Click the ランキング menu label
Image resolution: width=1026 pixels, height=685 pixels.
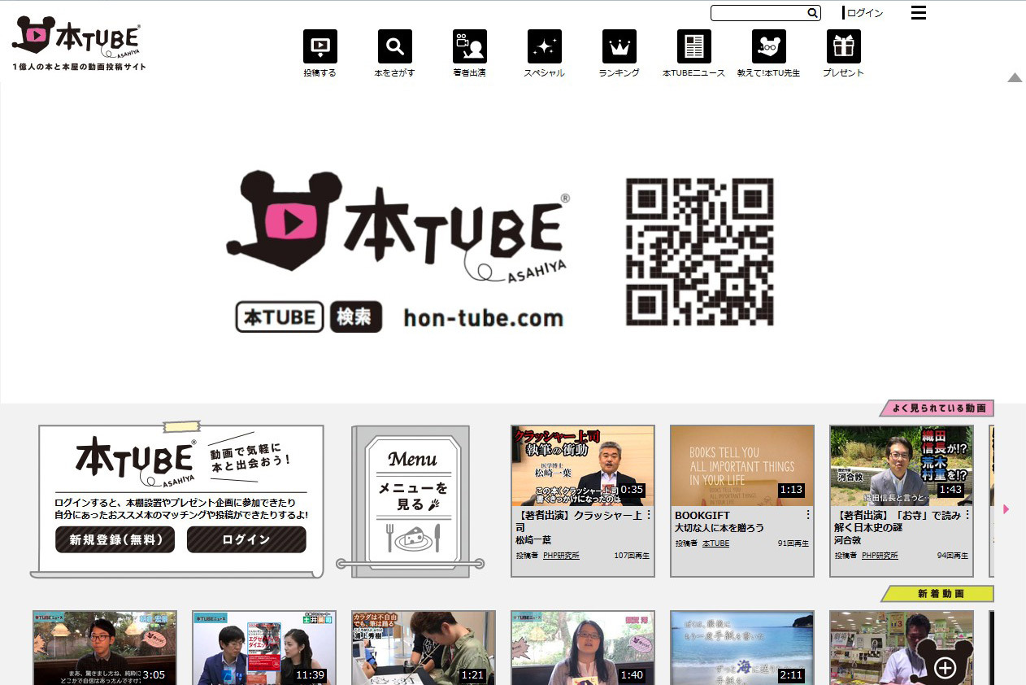620,72
